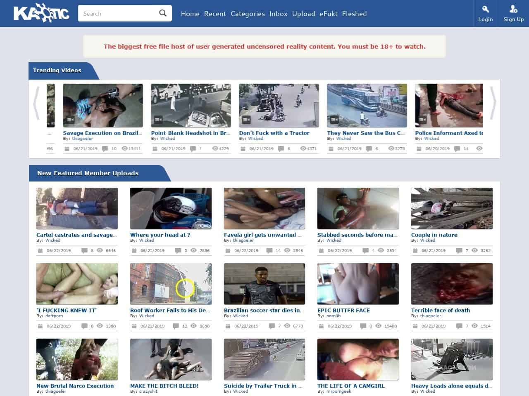Click views eye icon under 'Where your head at ?'

[193, 250]
